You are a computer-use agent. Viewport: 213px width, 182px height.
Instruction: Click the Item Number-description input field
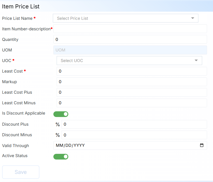coord(130,29)
